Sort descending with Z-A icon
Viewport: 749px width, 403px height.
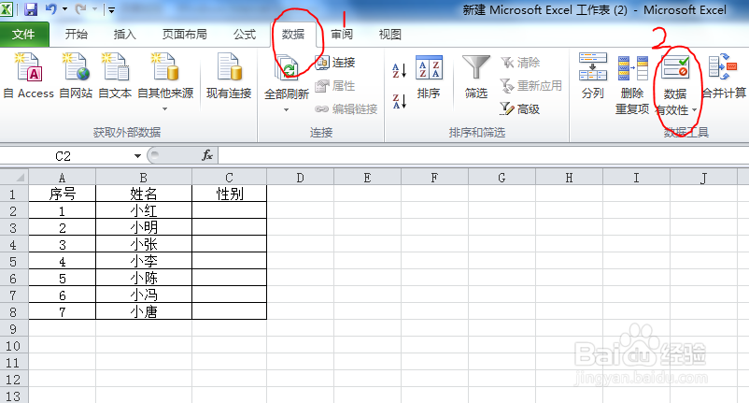pos(399,101)
